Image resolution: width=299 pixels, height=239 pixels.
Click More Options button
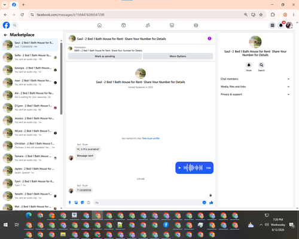pyautogui.click(x=178, y=56)
